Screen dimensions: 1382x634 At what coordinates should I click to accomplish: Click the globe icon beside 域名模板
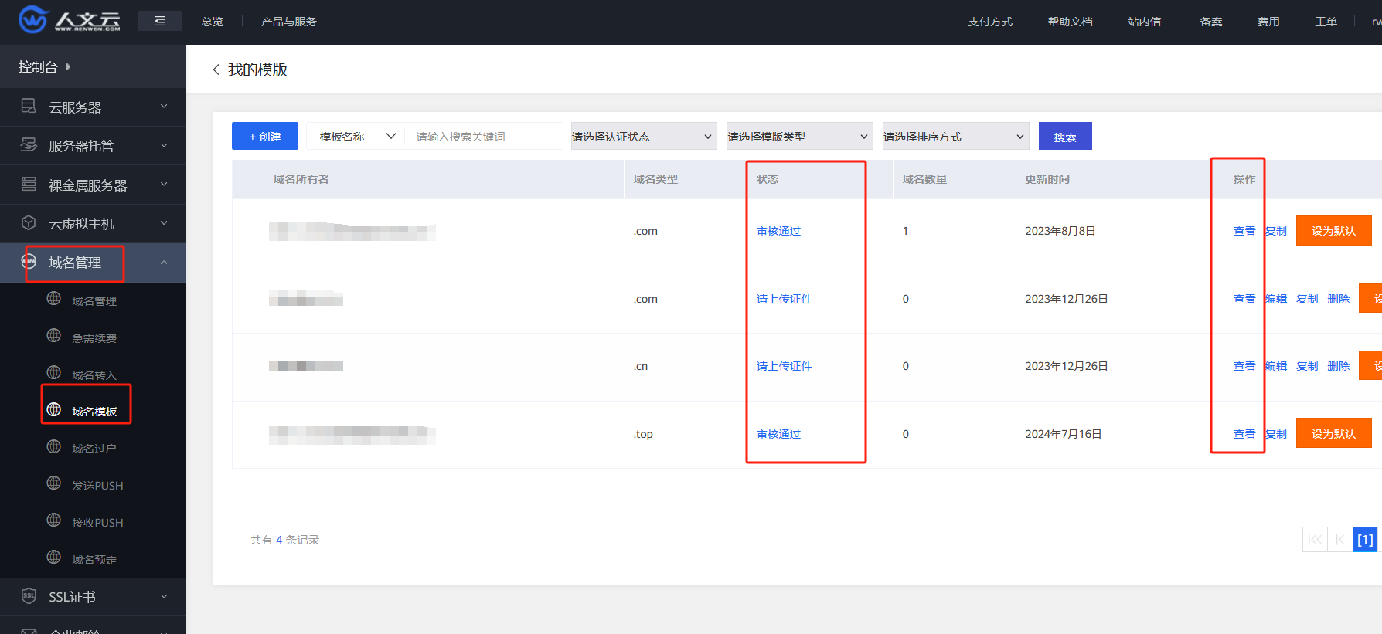(x=54, y=410)
